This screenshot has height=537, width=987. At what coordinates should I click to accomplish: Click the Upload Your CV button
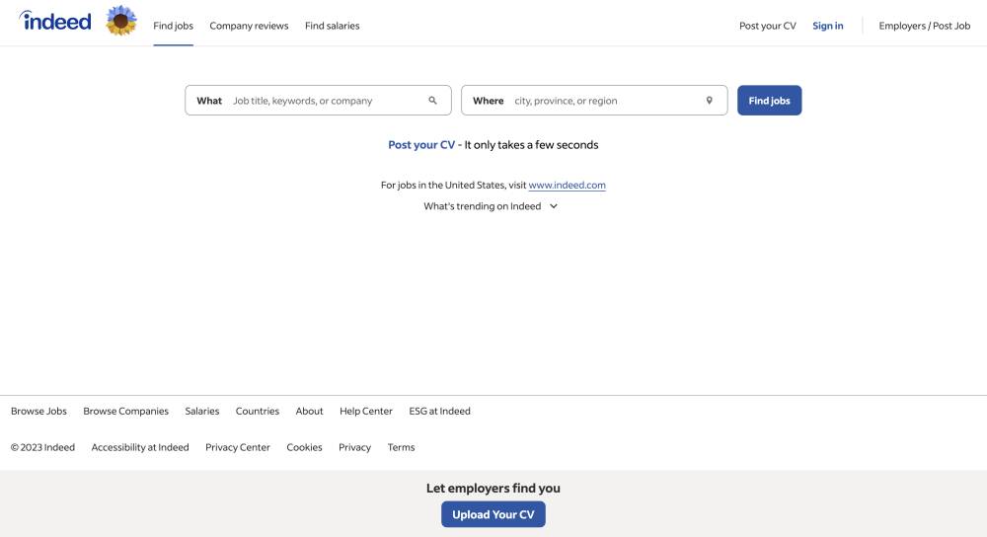[493, 514]
